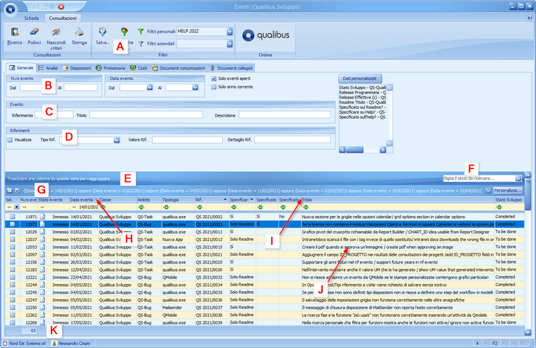Image resolution: width=536 pixels, height=348 pixels.
Task: Sort by the Rif. column header
Action: coord(210,199)
